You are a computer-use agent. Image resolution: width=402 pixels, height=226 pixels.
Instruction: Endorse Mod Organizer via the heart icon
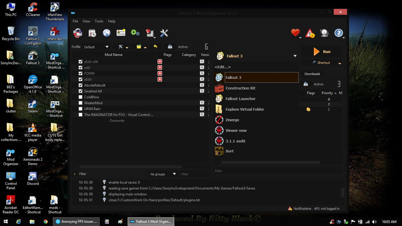(295, 32)
